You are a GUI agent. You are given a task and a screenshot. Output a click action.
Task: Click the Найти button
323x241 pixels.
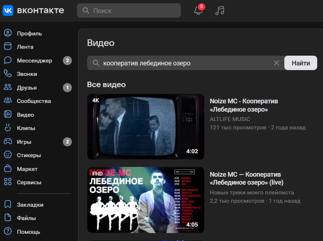pyautogui.click(x=301, y=63)
